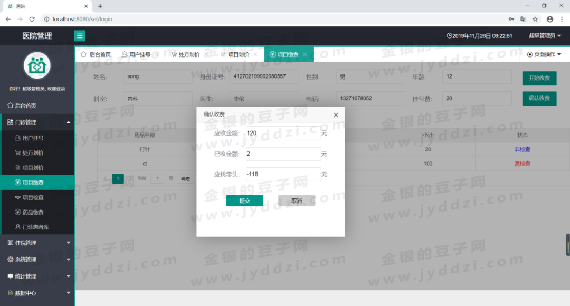Open the browser profile icon
Viewport: 570px width, 306px height.
549,20
